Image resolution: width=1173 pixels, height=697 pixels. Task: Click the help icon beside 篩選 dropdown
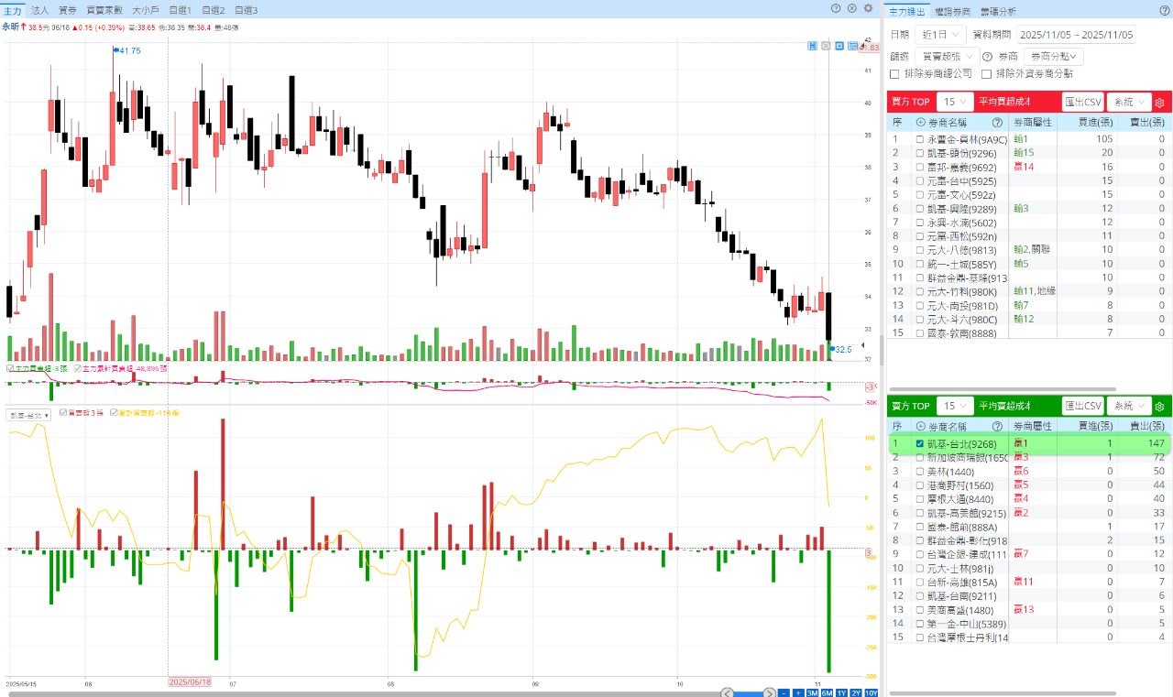[987, 57]
